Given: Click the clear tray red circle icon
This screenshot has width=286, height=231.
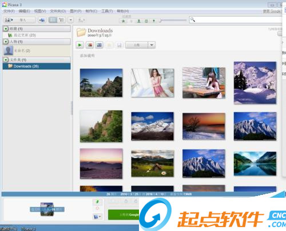Looking at the screenshot, I should [97, 208].
